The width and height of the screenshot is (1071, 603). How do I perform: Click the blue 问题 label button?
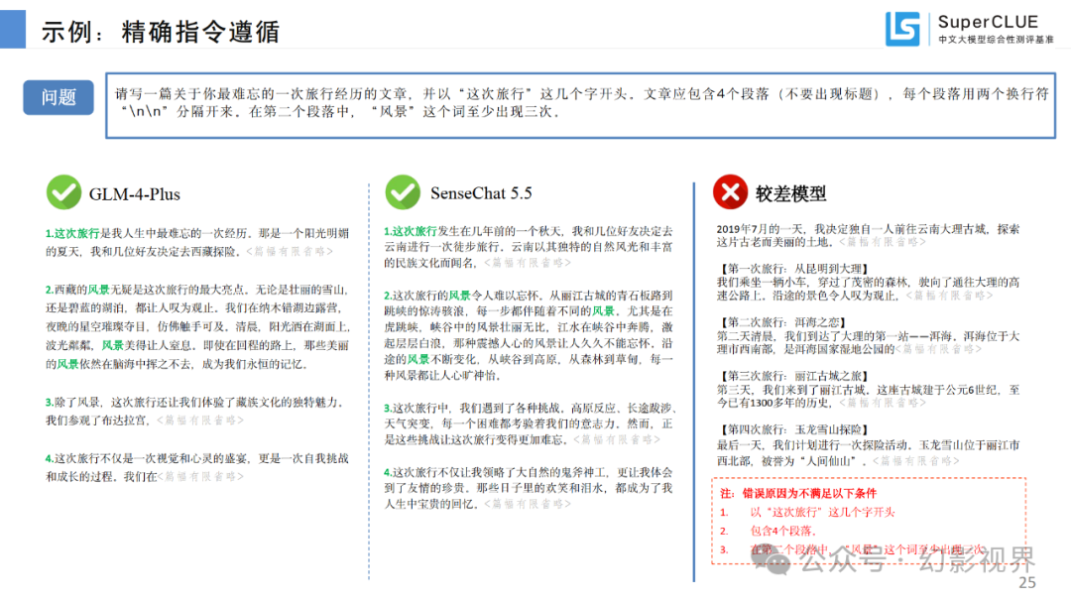(x=59, y=97)
